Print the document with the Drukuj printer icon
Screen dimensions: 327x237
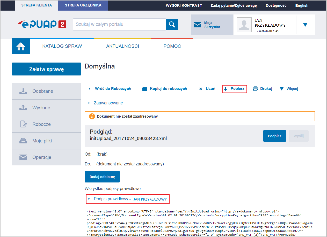pos(255,89)
